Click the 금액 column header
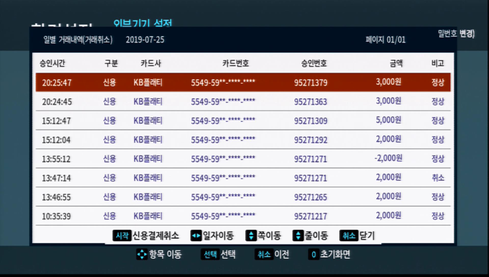Viewport: 489px width, 277px height. (x=396, y=63)
